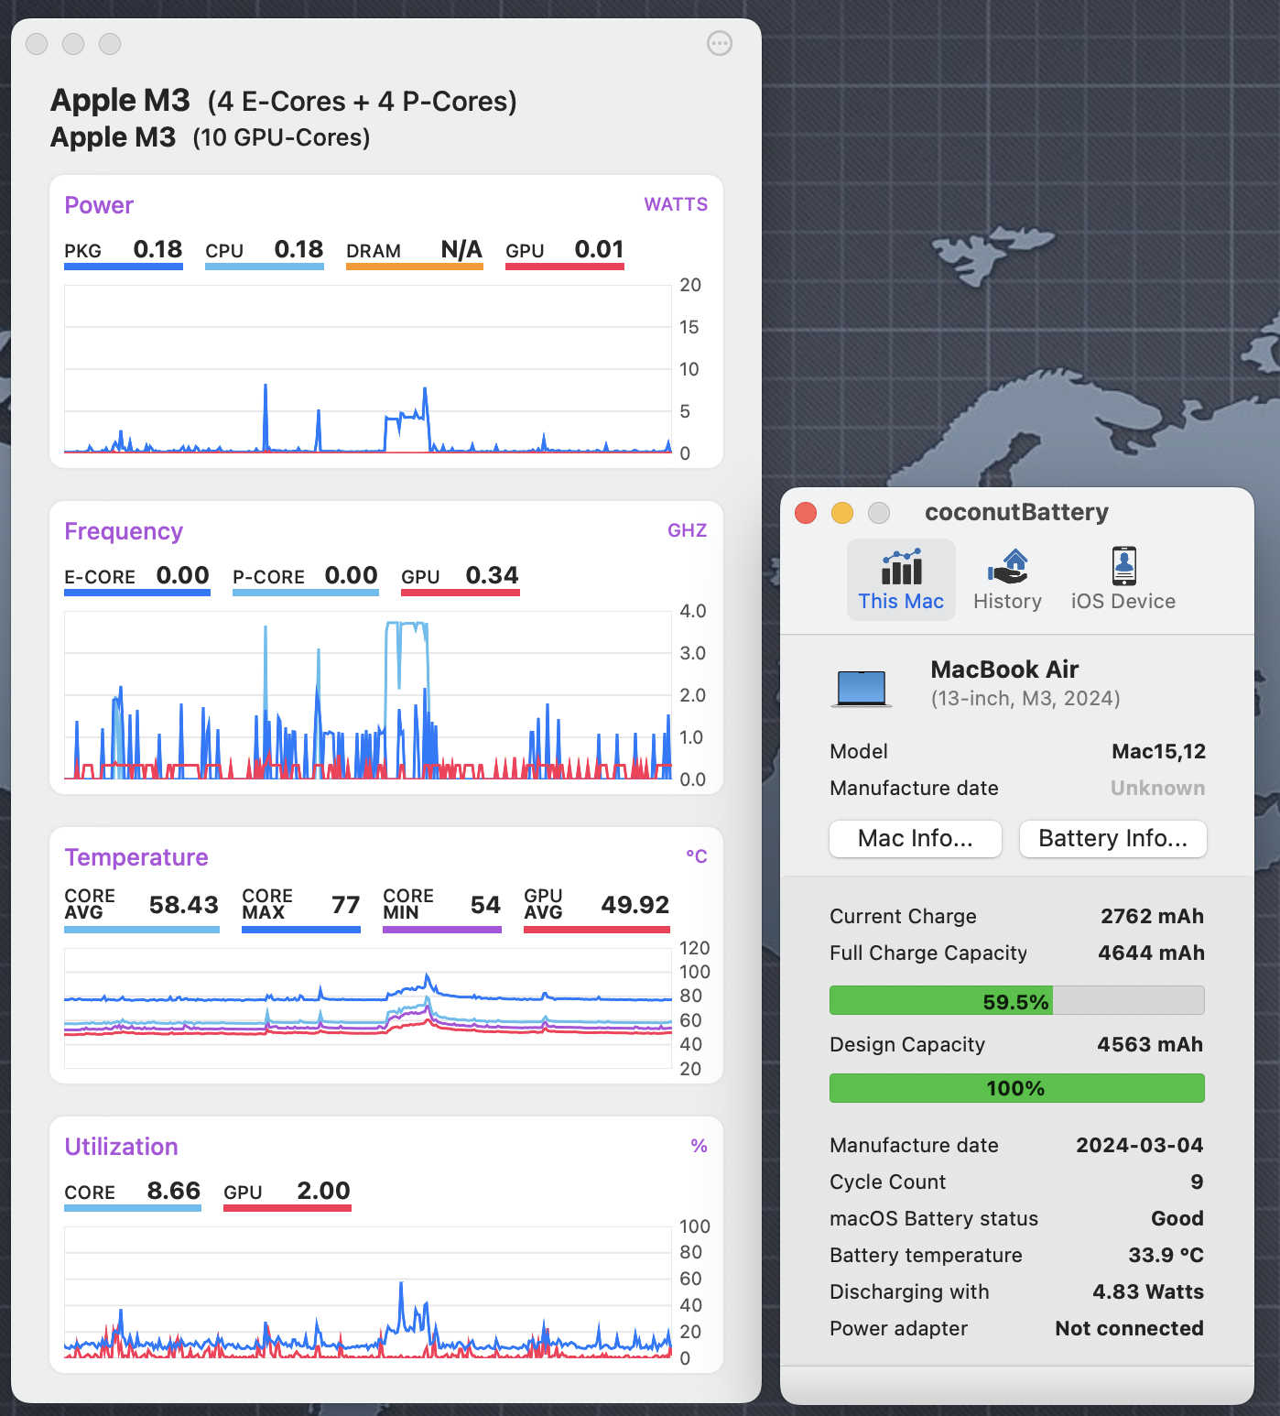Viewport: 1280px width, 1416px height.
Task: Click the Frequency graph
Action: pyautogui.click(x=368, y=695)
